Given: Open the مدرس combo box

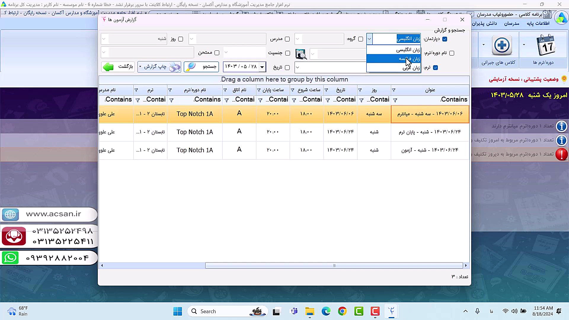Looking at the screenshot, I should [192, 39].
